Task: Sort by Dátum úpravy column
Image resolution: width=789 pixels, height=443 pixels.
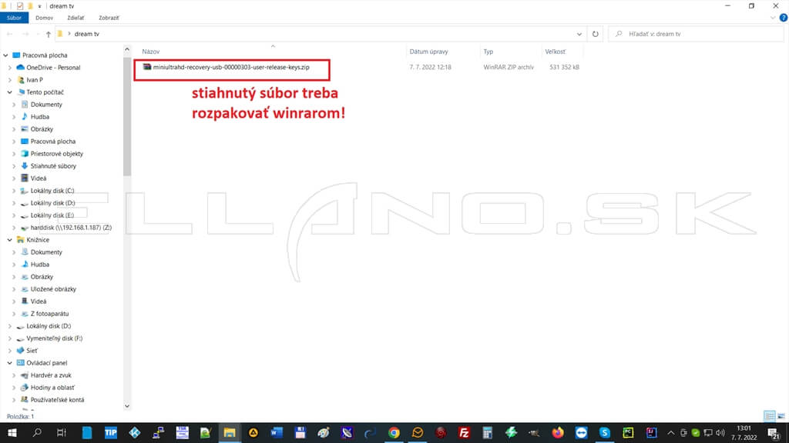Action: (428, 52)
